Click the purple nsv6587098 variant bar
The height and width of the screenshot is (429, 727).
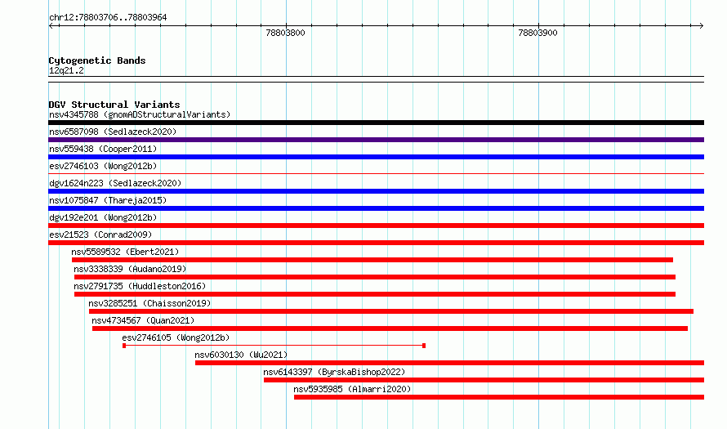pyautogui.click(x=376, y=140)
